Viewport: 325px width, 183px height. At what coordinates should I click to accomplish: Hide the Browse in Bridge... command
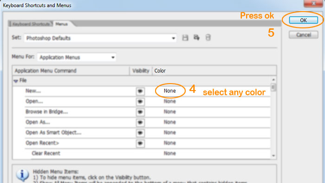140,112
